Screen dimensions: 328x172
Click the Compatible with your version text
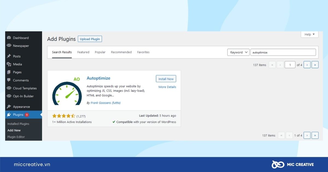[144, 122]
